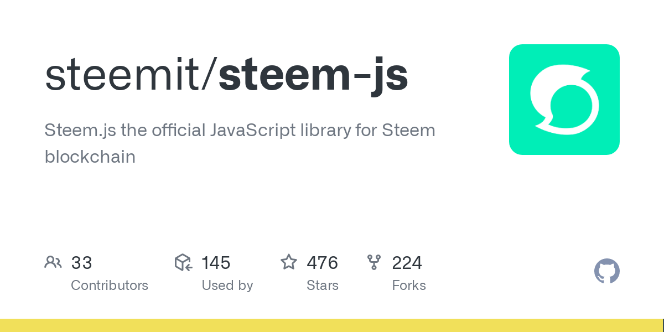
Task: Click the Contributors label
Action: pyautogui.click(x=110, y=286)
